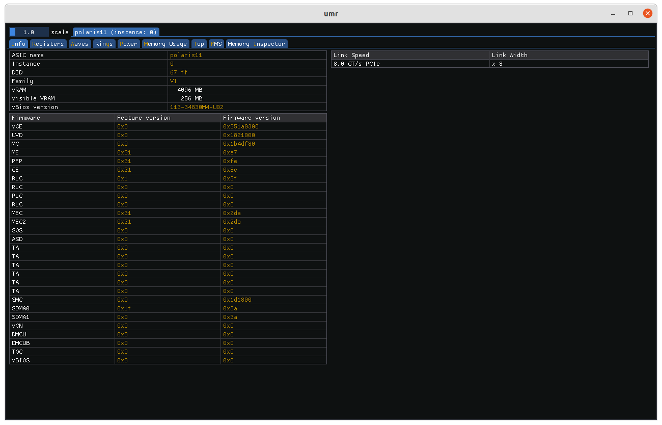The image size is (662, 425).
Task: Select vBios version 113-34830M4-U02
Action: [197, 107]
